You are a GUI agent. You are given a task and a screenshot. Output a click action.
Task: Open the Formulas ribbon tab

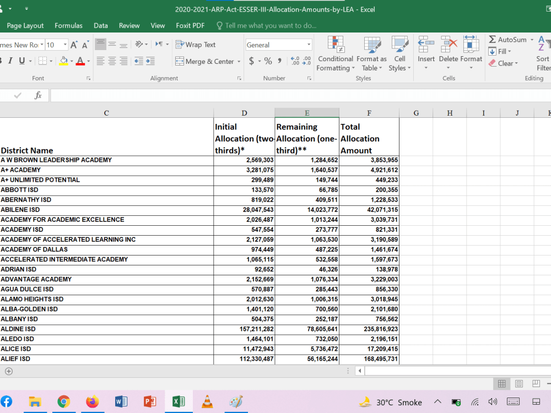click(68, 26)
